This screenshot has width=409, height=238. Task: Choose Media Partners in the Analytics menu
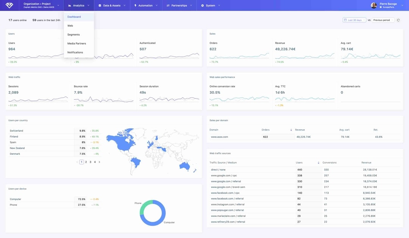76,44
